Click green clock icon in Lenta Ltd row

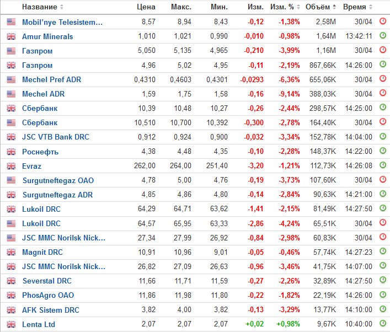point(383,323)
